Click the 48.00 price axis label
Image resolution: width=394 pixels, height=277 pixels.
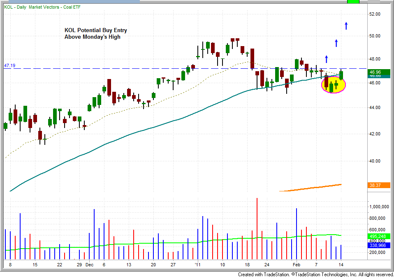375,59
